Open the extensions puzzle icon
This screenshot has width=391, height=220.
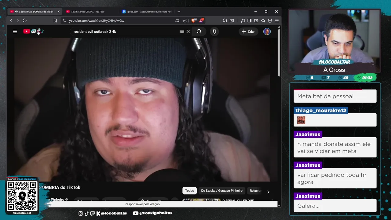[225, 20]
